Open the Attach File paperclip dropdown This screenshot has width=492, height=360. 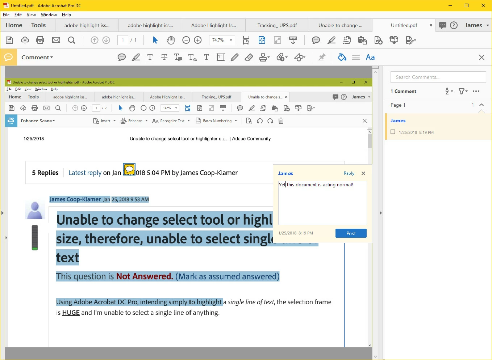click(x=282, y=57)
